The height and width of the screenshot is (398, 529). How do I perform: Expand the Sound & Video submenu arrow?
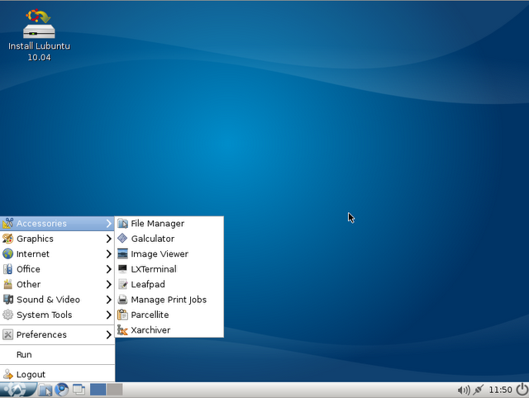pyautogui.click(x=108, y=300)
